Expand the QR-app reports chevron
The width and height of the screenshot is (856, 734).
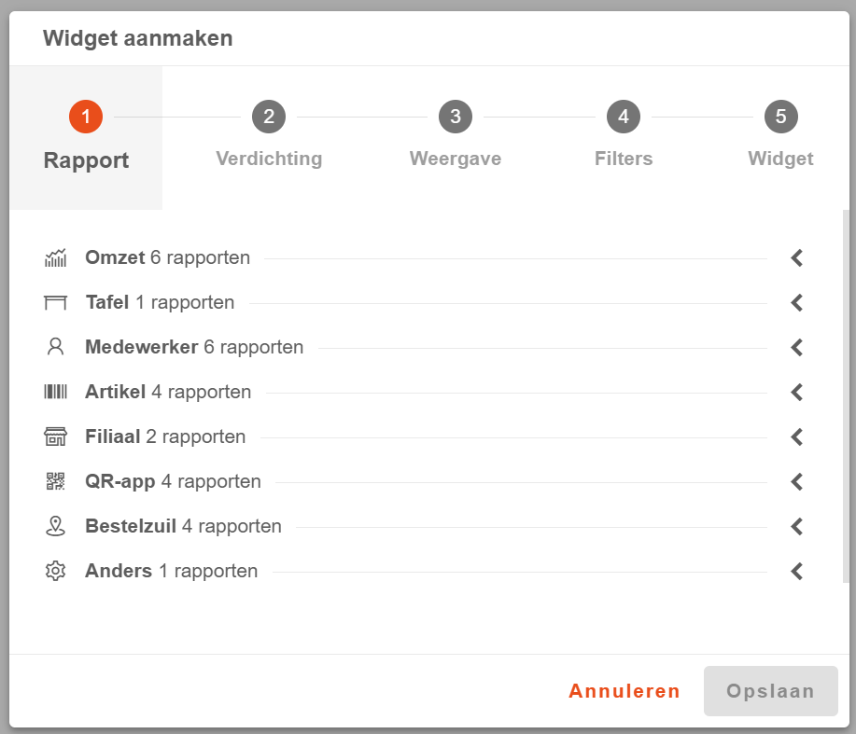click(796, 481)
